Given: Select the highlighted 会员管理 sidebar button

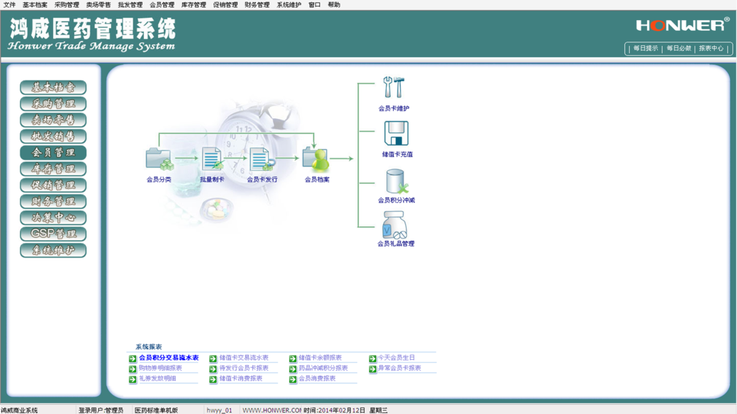Looking at the screenshot, I should point(53,153).
